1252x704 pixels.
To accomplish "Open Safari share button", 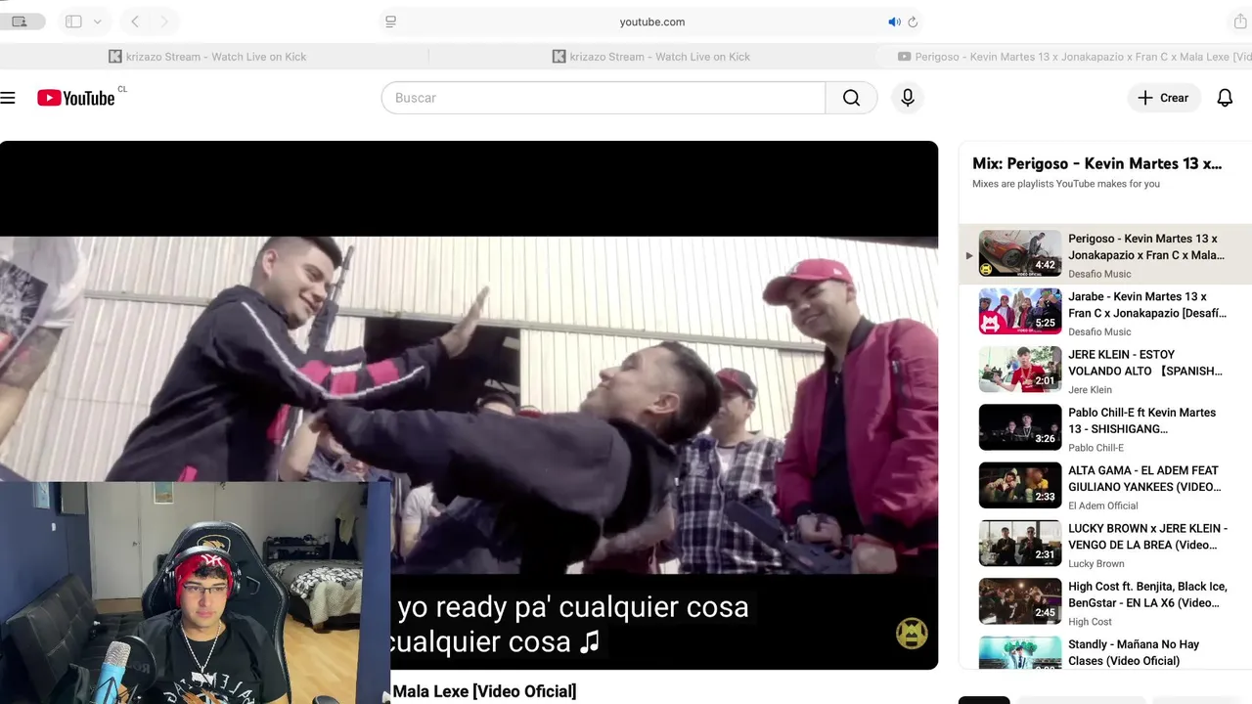I will point(1240,22).
